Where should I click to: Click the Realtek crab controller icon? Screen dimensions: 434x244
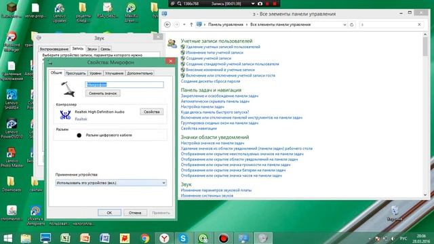click(65, 115)
